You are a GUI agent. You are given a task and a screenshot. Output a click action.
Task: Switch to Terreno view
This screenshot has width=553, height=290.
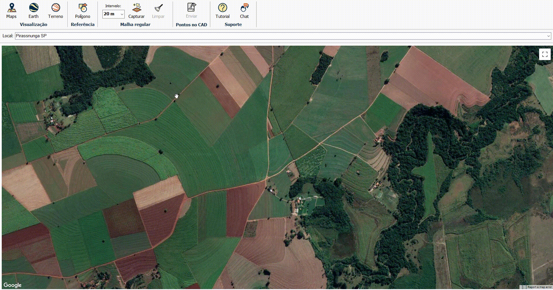55,11
